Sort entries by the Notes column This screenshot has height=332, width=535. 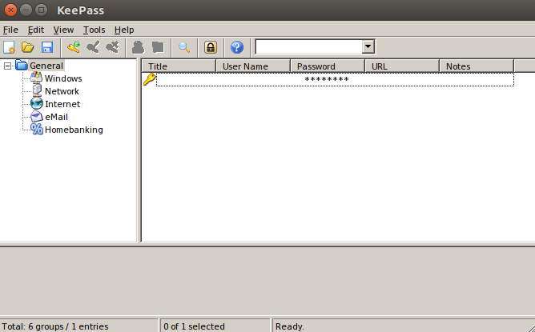(477, 66)
